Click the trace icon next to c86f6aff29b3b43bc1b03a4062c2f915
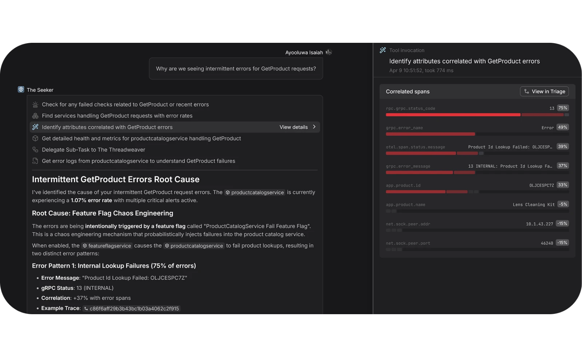 pos(86,309)
